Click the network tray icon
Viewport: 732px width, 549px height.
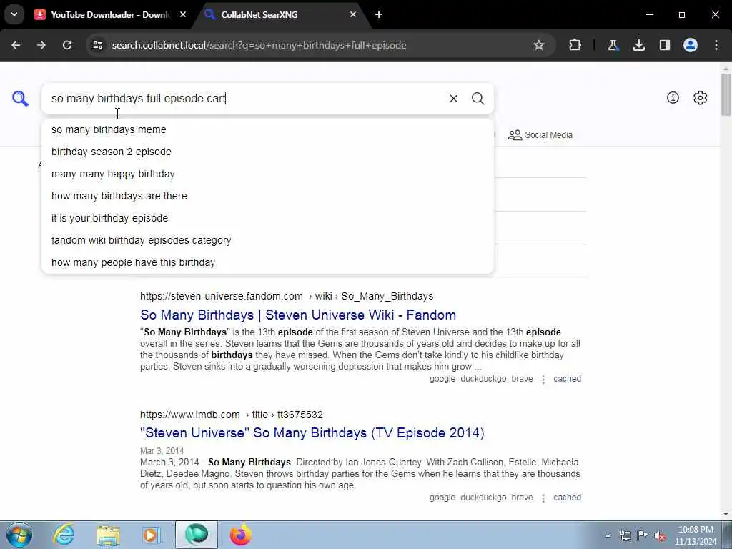coord(625,535)
